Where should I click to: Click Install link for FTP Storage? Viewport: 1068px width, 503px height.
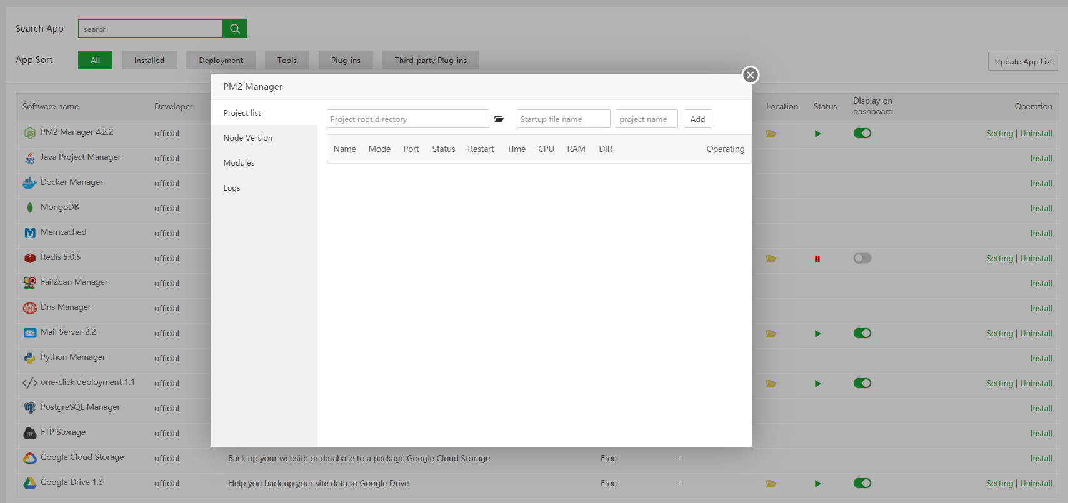click(x=1041, y=433)
